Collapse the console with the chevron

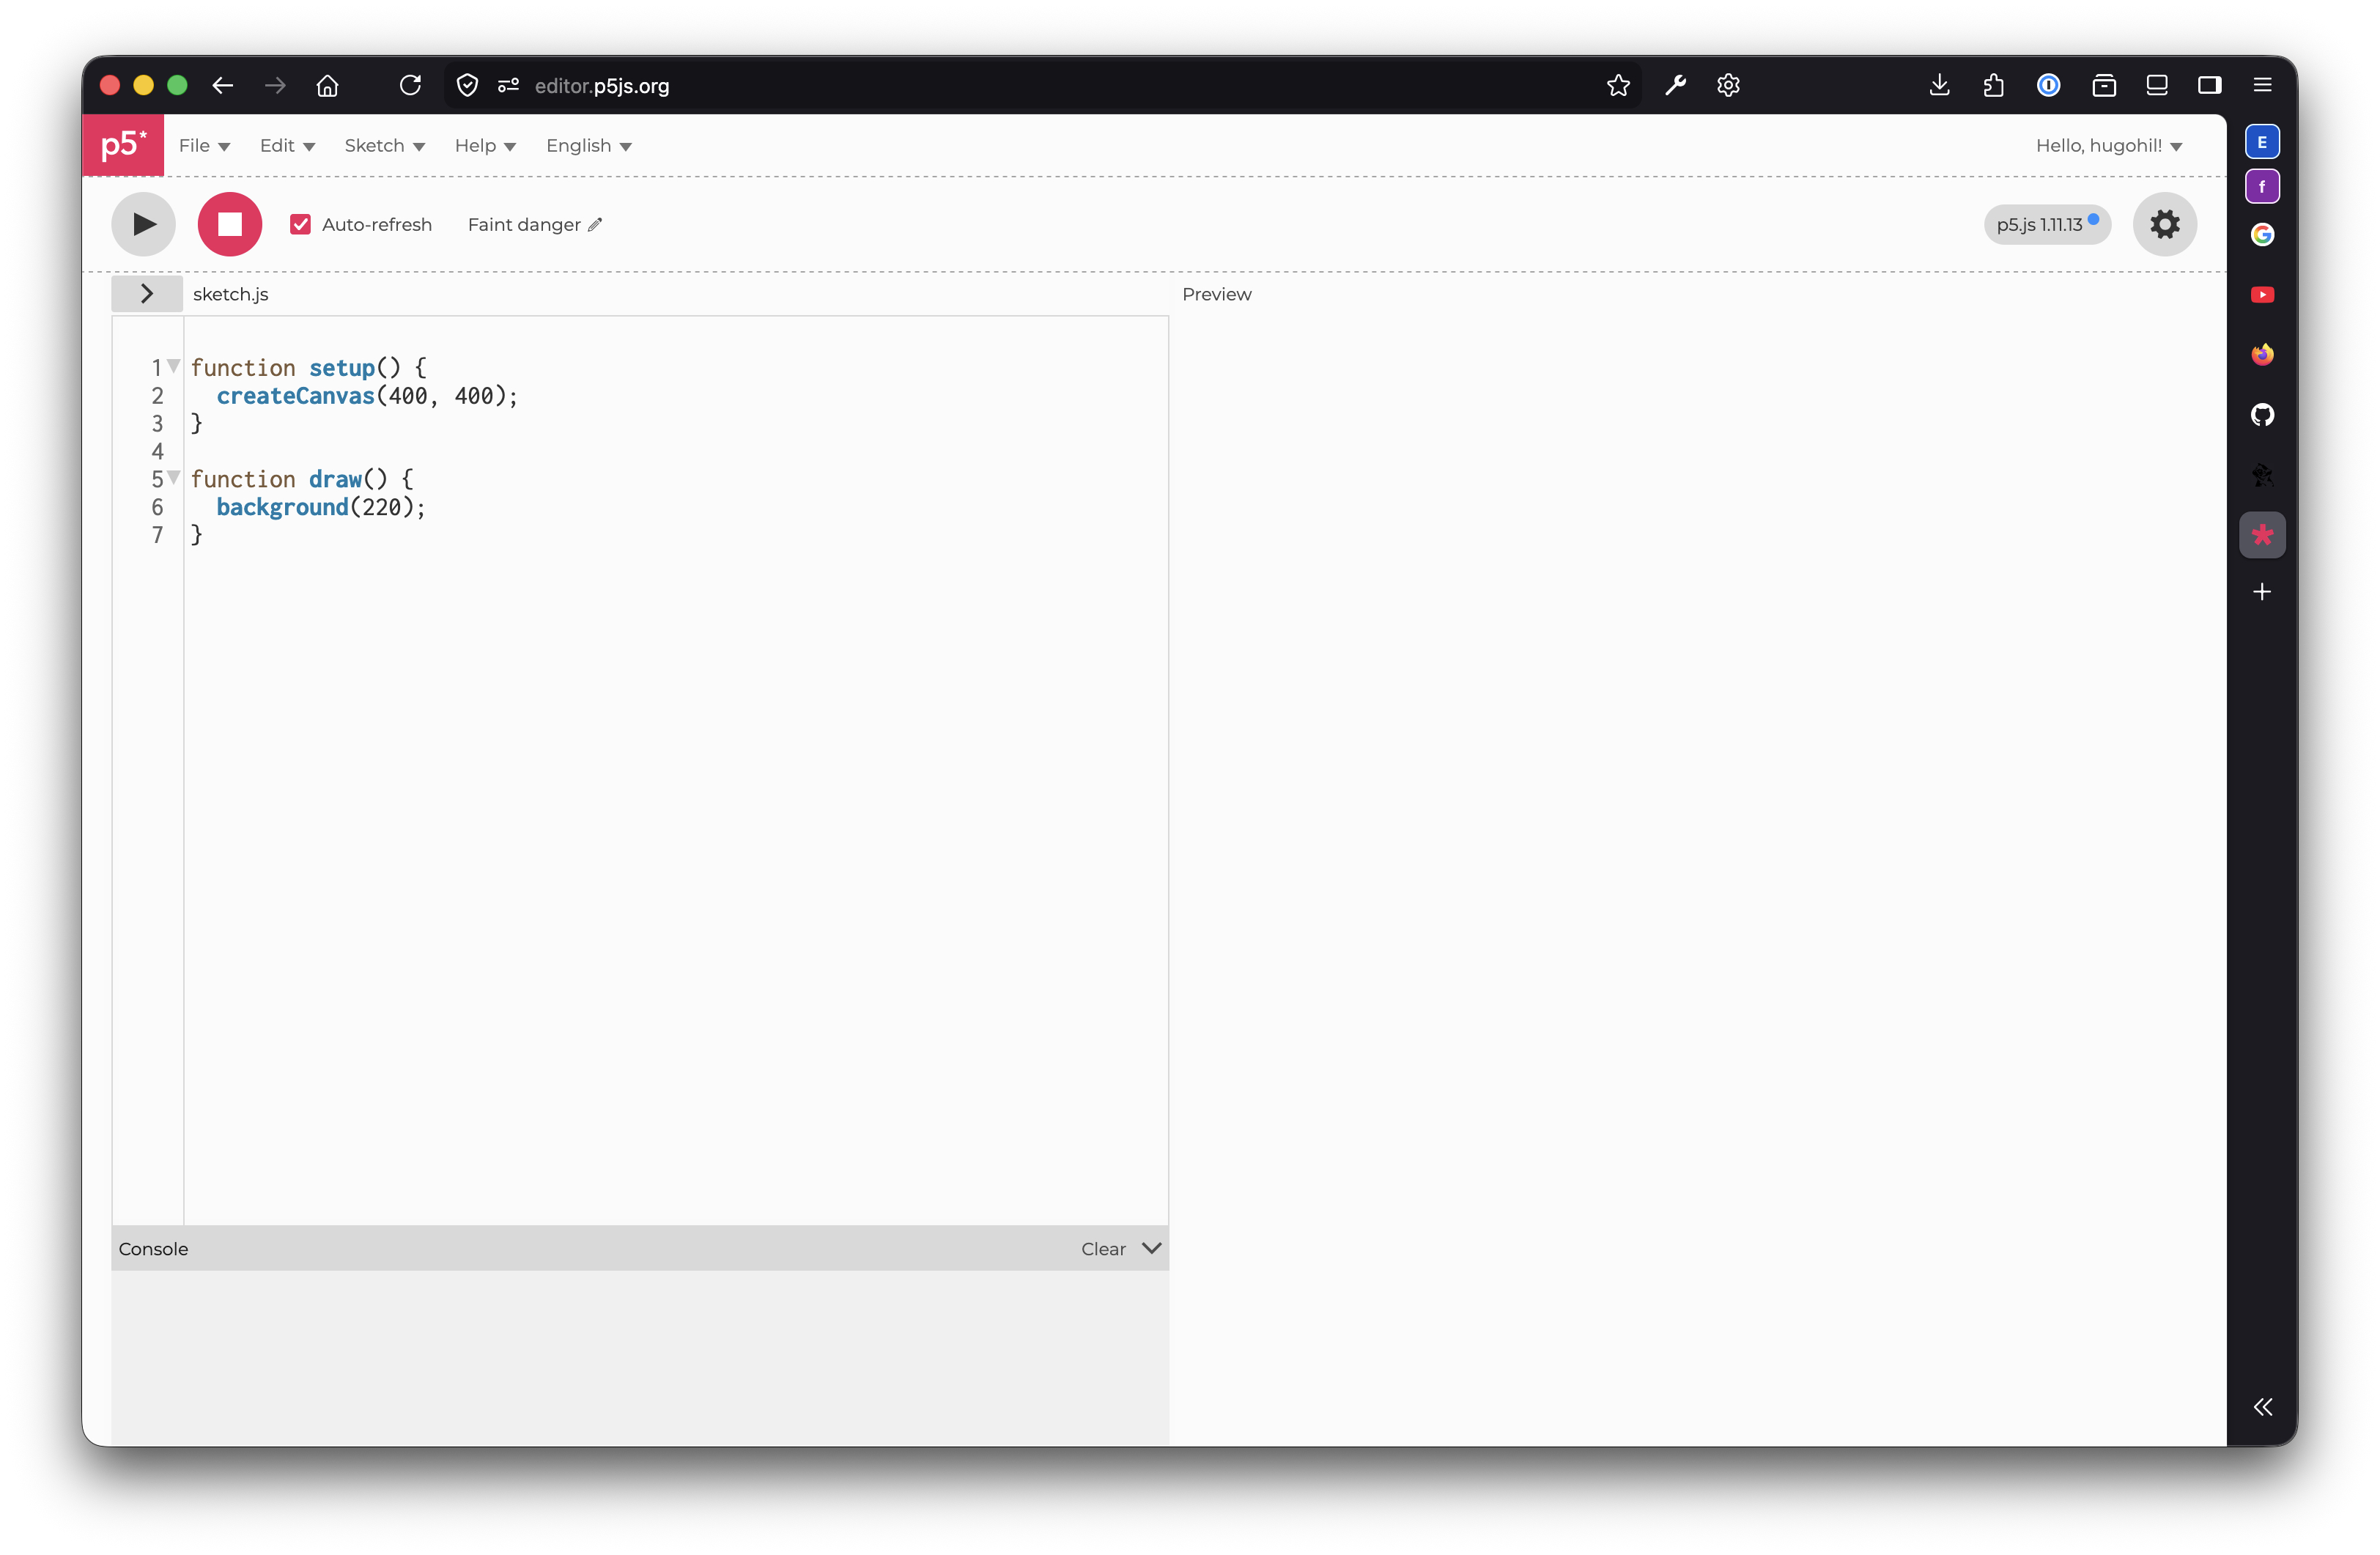1151,1248
